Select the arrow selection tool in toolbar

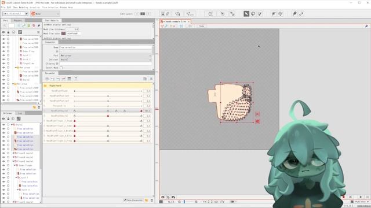(x=246, y=14)
